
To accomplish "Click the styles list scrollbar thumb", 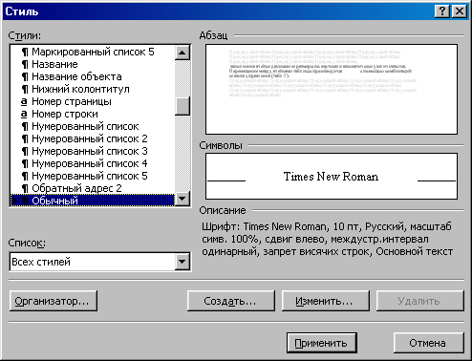I will pos(182,106).
